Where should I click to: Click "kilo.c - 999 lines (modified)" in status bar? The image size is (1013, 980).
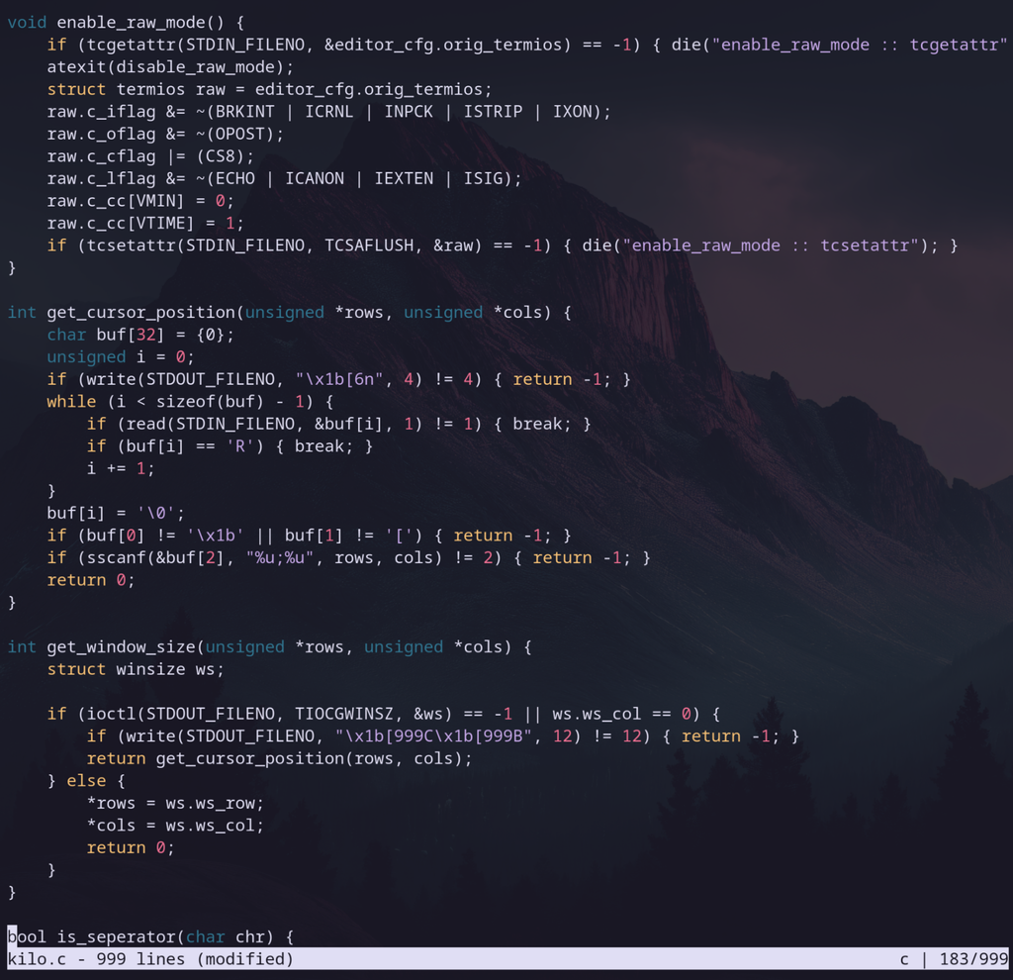pyautogui.click(x=150, y=959)
